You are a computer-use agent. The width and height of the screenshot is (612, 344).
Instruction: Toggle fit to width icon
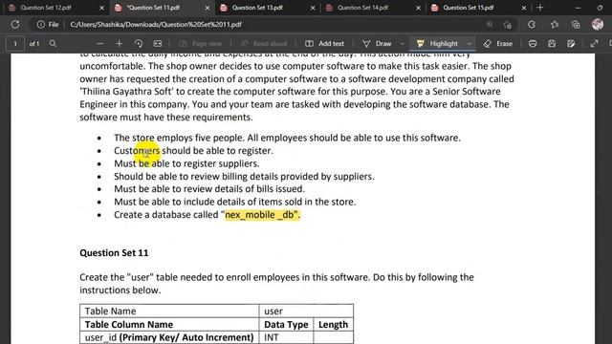[x=157, y=44]
